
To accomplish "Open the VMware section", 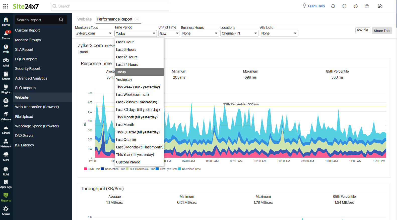I will [6, 116].
